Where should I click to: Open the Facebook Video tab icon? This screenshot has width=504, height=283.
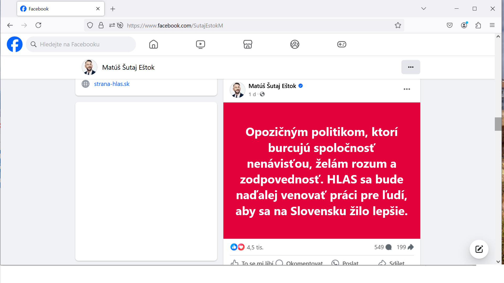201,44
